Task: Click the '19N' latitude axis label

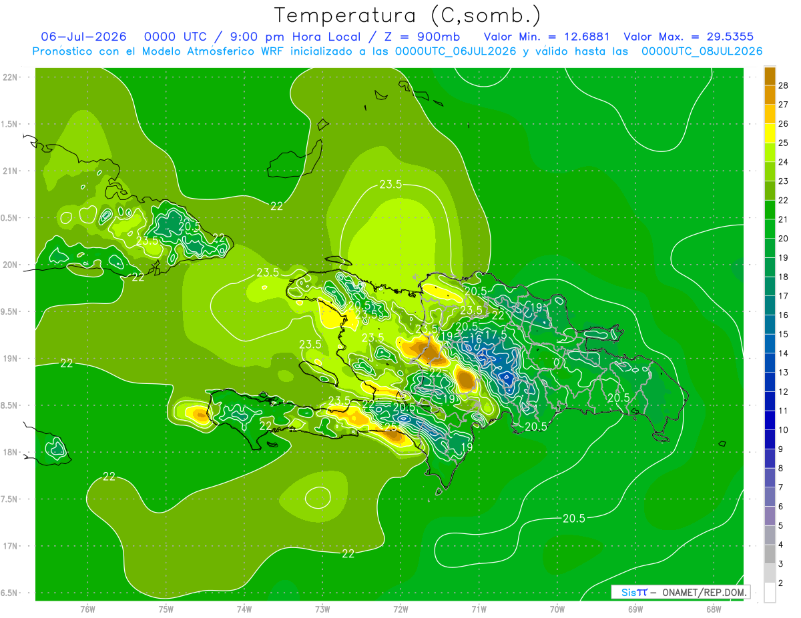Action: click(x=11, y=359)
